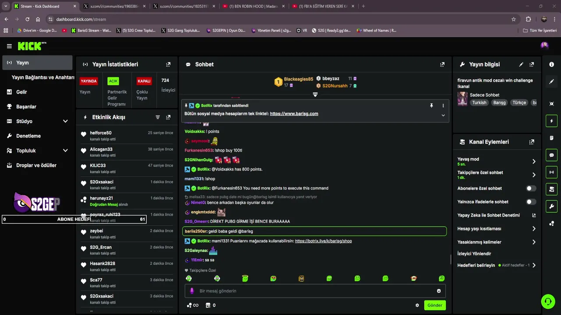
Task: Open the Etkinlik Akışı filter icon
Action: tap(158, 117)
